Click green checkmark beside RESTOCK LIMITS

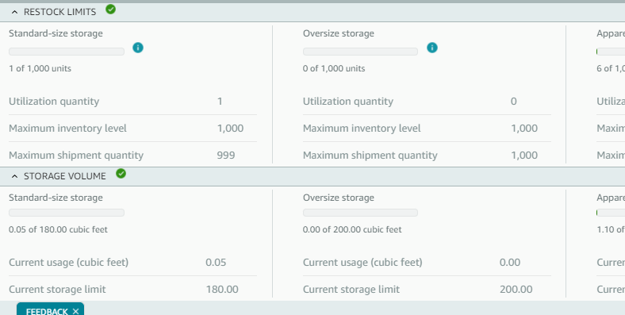pyautogui.click(x=111, y=10)
